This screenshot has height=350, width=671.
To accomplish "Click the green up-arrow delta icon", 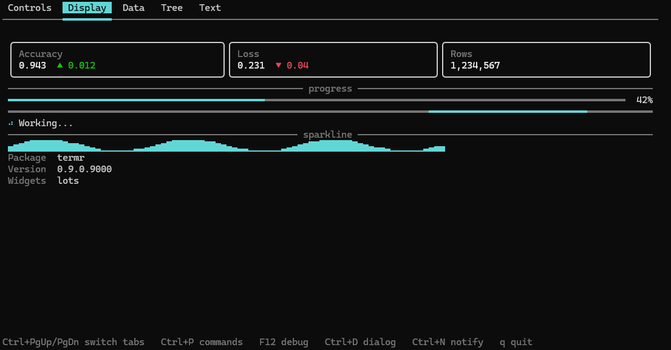I will pyautogui.click(x=60, y=66).
